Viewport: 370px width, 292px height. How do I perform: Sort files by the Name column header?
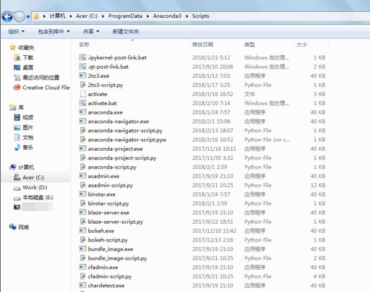(x=84, y=45)
